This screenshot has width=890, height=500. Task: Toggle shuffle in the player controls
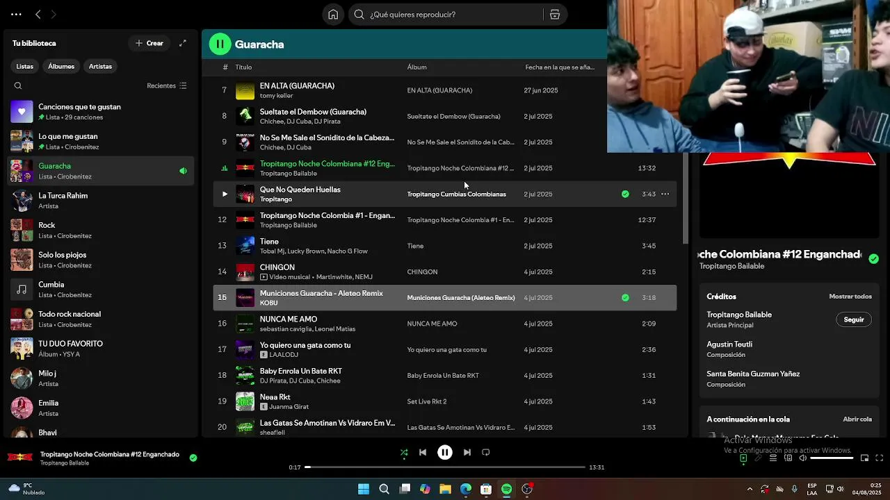coord(404,453)
